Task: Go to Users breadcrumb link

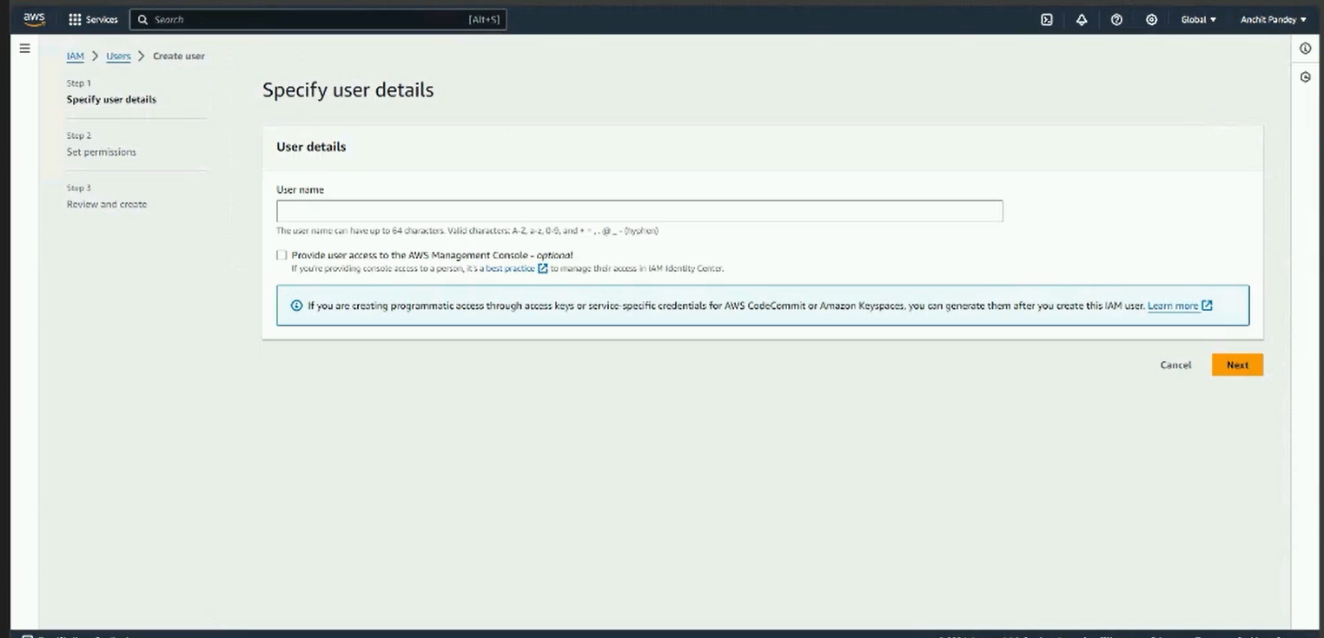Action: pyautogui.click(x=118, y=56)
